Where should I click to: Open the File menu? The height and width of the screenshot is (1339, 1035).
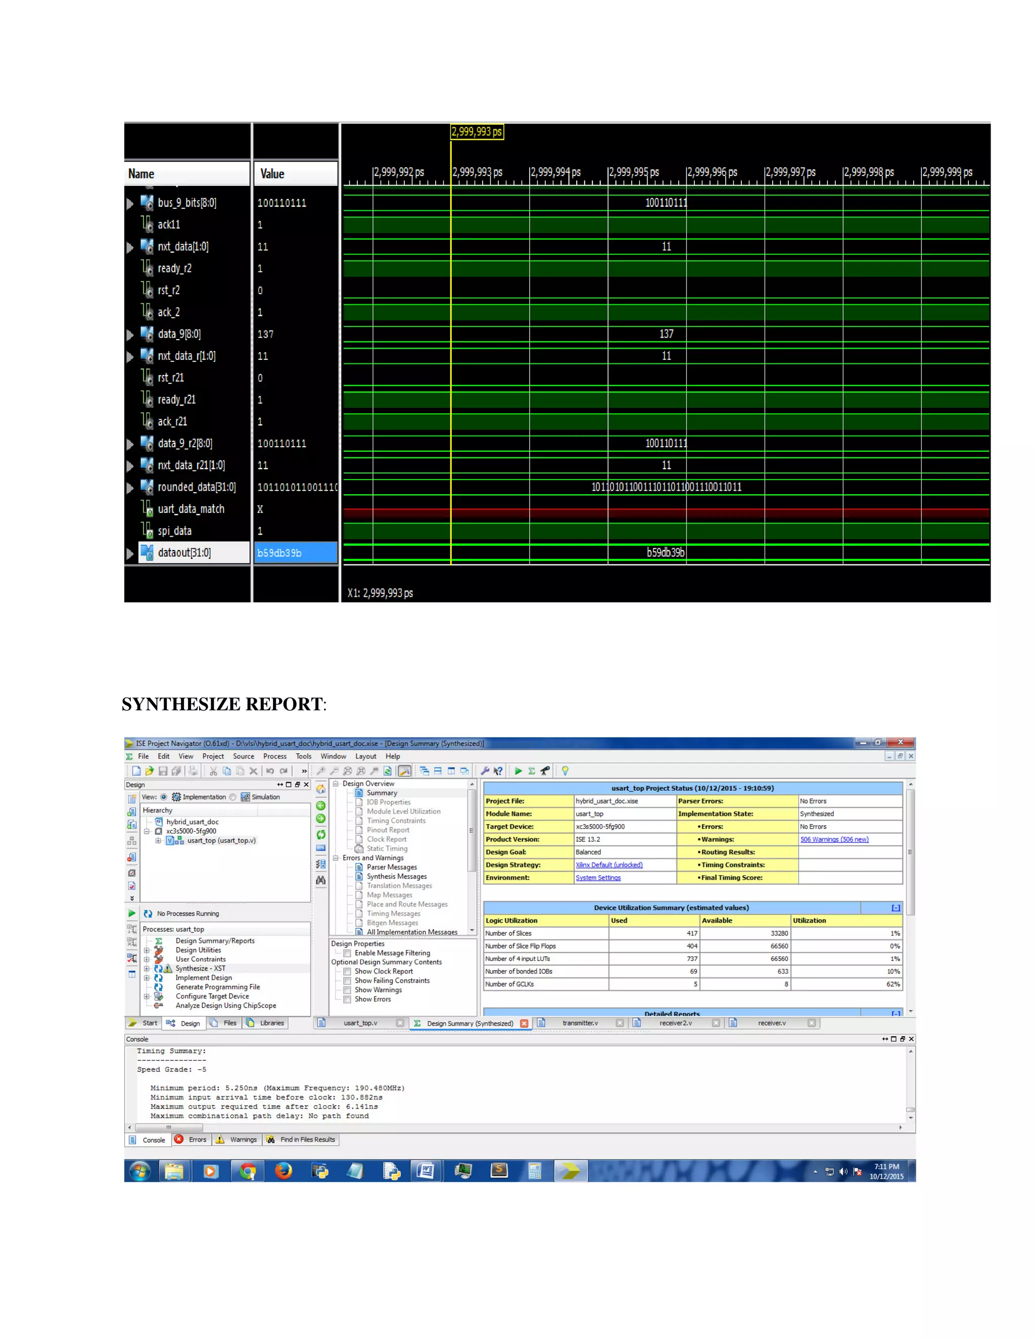click(x=144, y=756)
